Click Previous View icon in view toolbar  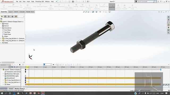[88, 12]
